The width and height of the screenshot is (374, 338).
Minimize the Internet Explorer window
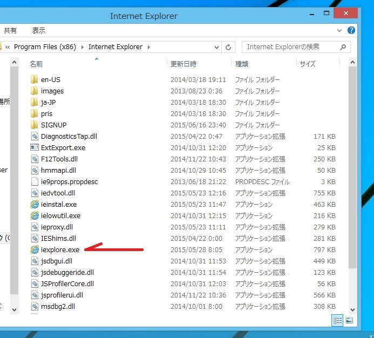tap(312, 14)
